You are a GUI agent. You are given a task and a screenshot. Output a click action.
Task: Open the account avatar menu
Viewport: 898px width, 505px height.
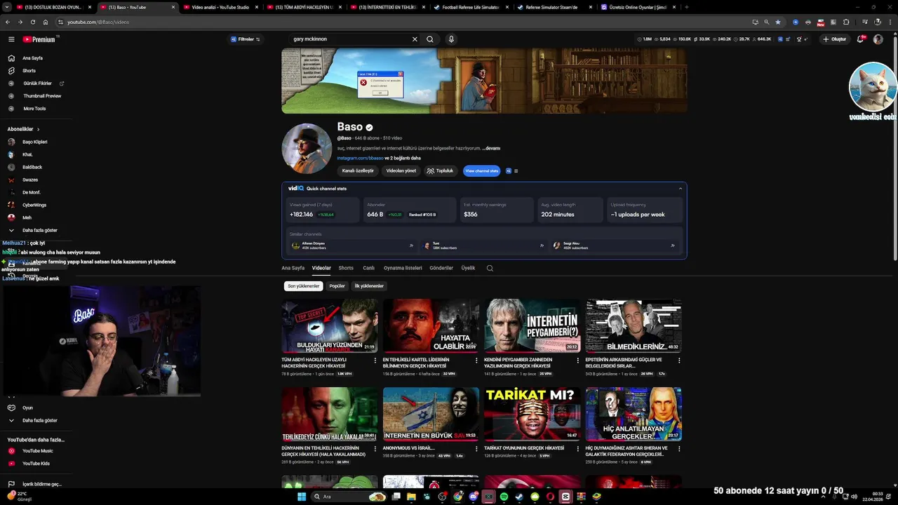pyautogui.click(x=878, y=39)
